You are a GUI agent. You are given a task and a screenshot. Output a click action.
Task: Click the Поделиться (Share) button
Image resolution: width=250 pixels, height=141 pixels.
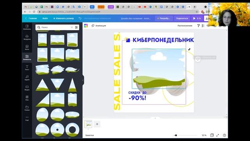click(182, 18)
